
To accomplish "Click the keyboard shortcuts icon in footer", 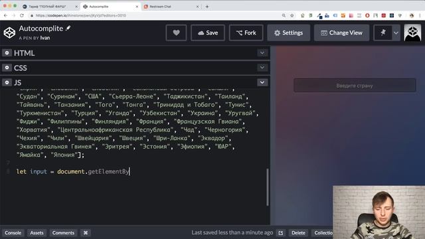I will [86, 233].
